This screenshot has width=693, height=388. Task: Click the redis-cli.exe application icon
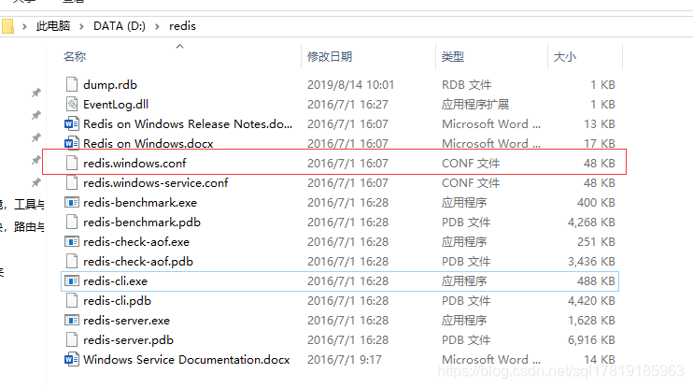click(72, 280)
